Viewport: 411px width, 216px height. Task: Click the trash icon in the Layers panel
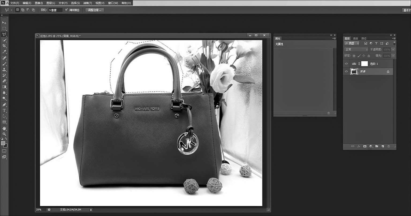coord(389,146)
